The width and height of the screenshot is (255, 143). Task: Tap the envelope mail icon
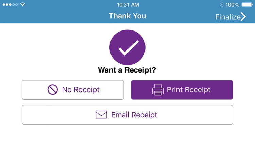pos(101,115)
